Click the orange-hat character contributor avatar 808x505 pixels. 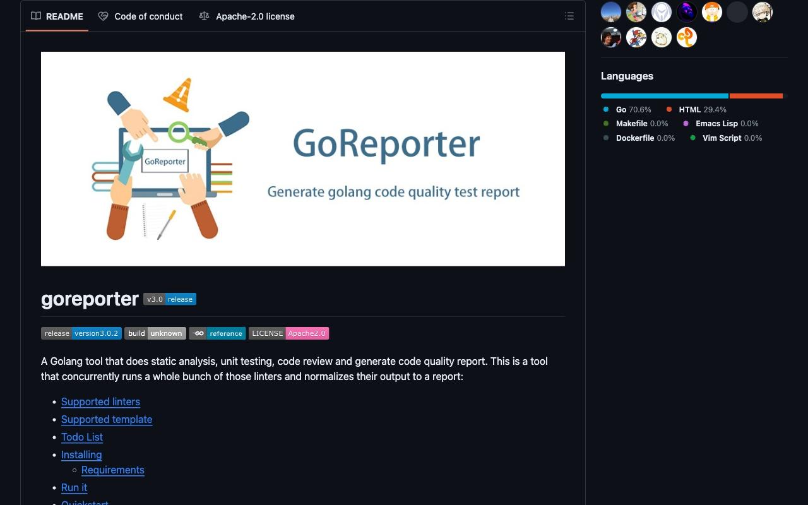712,12
